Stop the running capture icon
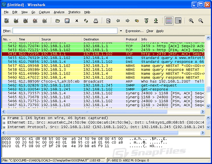212x164 pixels. pyautogui.click(x=35, y=21)
